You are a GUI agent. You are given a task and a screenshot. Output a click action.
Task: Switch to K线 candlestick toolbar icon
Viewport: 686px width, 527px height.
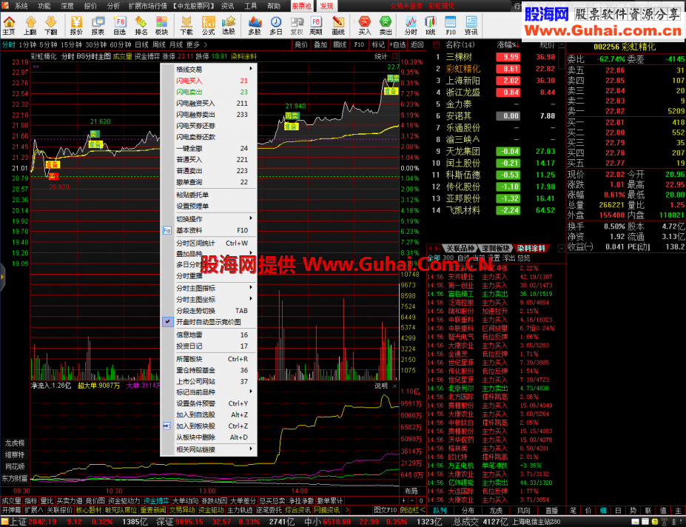(431, 25)
